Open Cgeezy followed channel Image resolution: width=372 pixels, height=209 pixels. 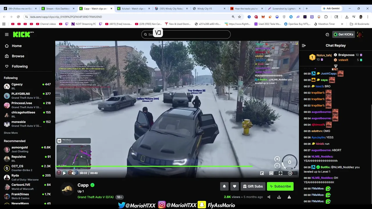point(27,86)
